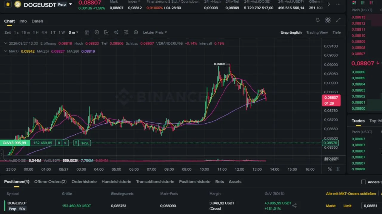The image size is (382, 214).
Task: Open the Bots tab
Action: [x=219, y=182]
